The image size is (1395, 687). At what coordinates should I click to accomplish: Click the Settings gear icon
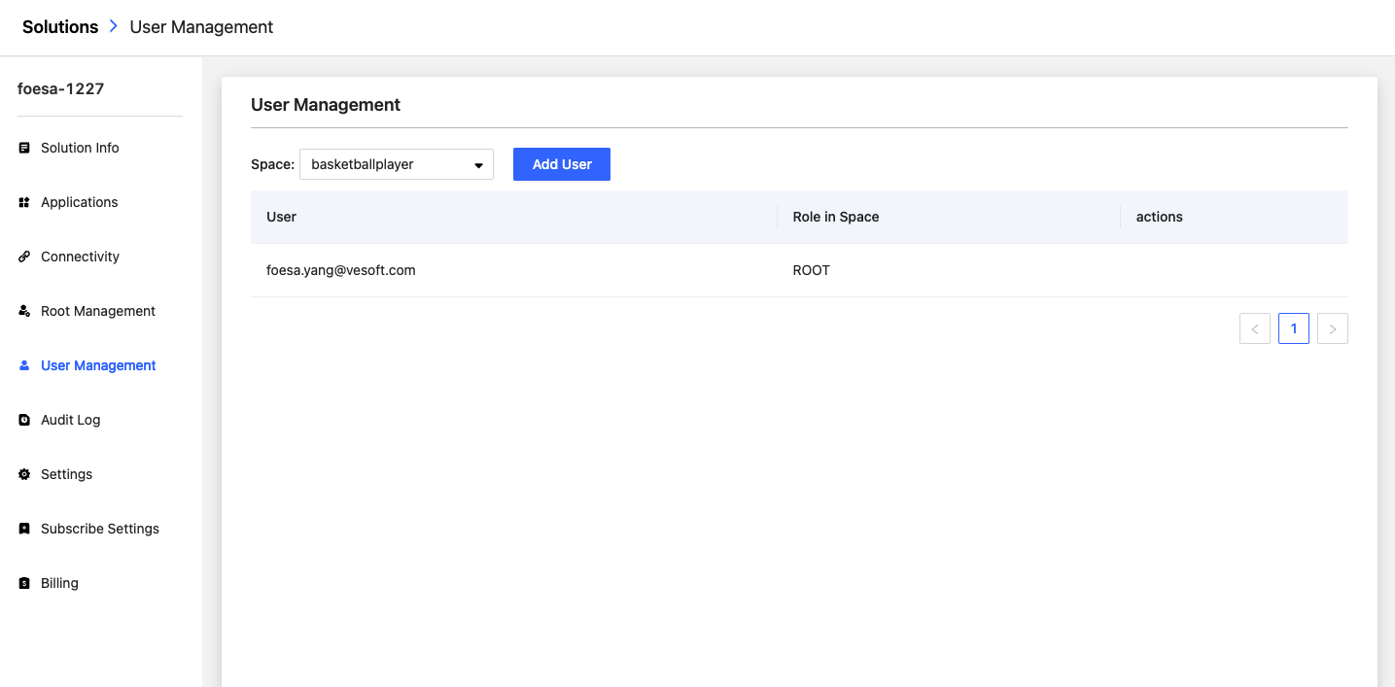pos(24,474)
